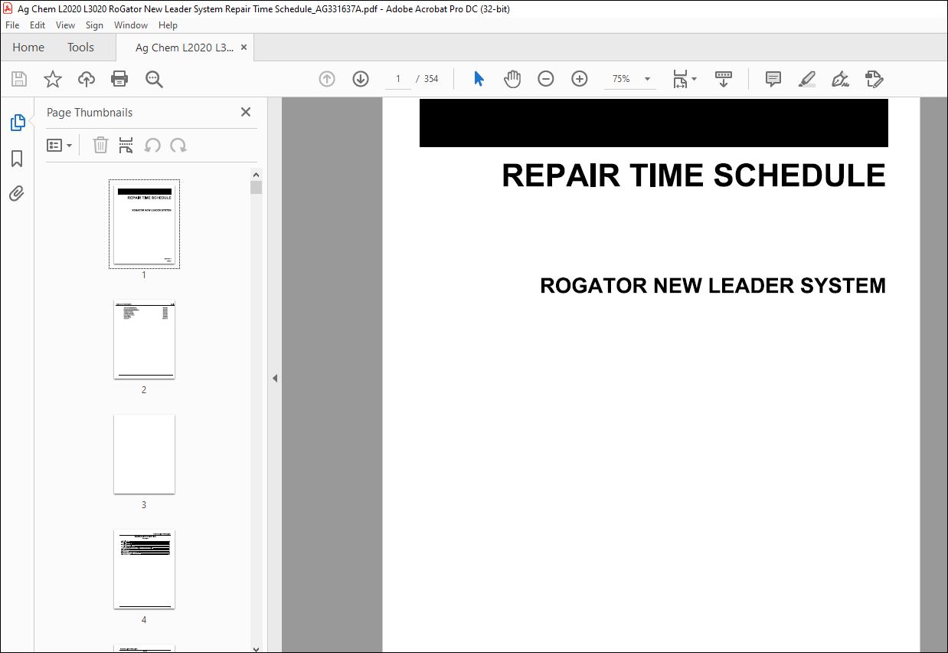The image size is (948, 653).
Task: Open the thumbnails options menu dropdown
Action: point(60,146)
